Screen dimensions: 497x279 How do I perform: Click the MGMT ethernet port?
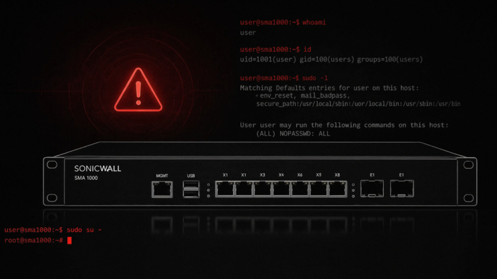(162, 189)
